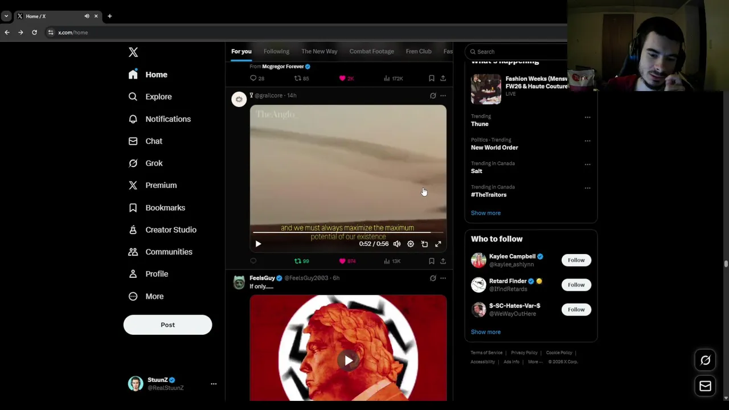Open StuunZ profile avatar at bottom
Image resolution: width=729 pixels, height=410 pixels.
pos(136,384)
